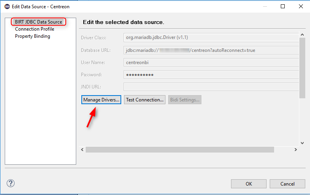Click the Password field
The width and height of the screenshot is (310, 195).
tap(211, 75)
